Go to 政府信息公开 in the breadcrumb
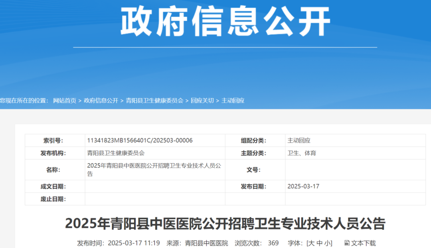Screen dimensions: 431x248 [x=101, y=101]
